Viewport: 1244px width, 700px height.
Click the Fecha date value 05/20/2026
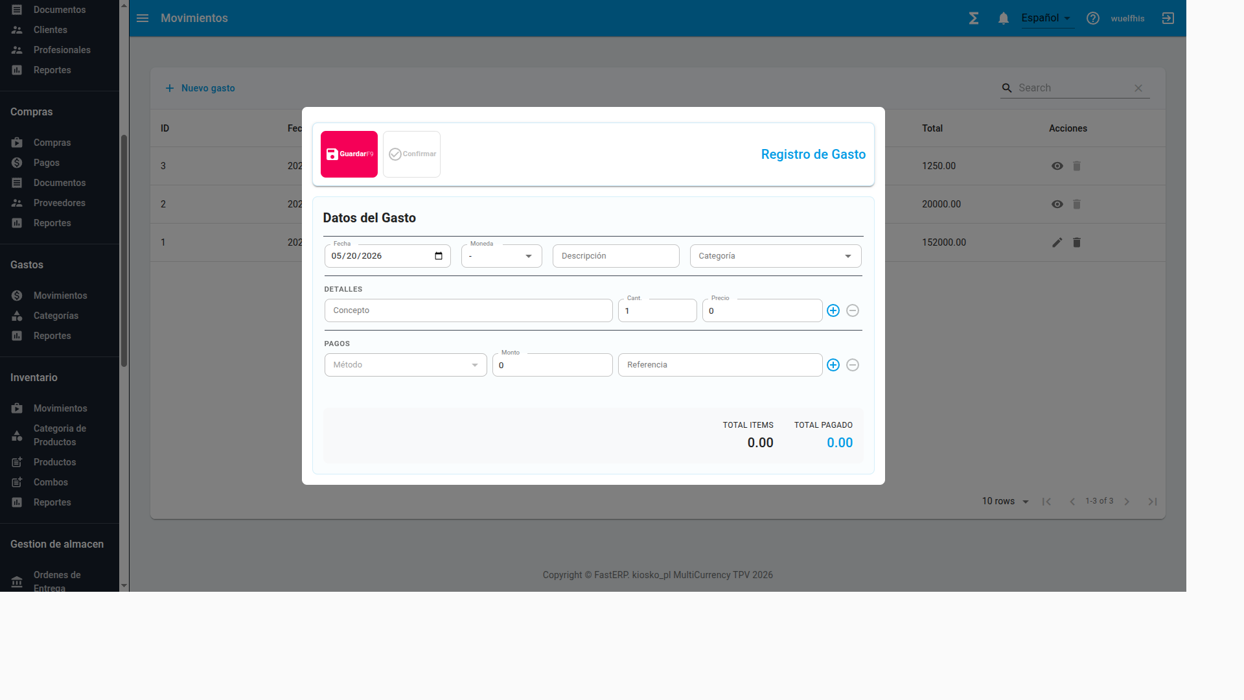tap(356, 256)
